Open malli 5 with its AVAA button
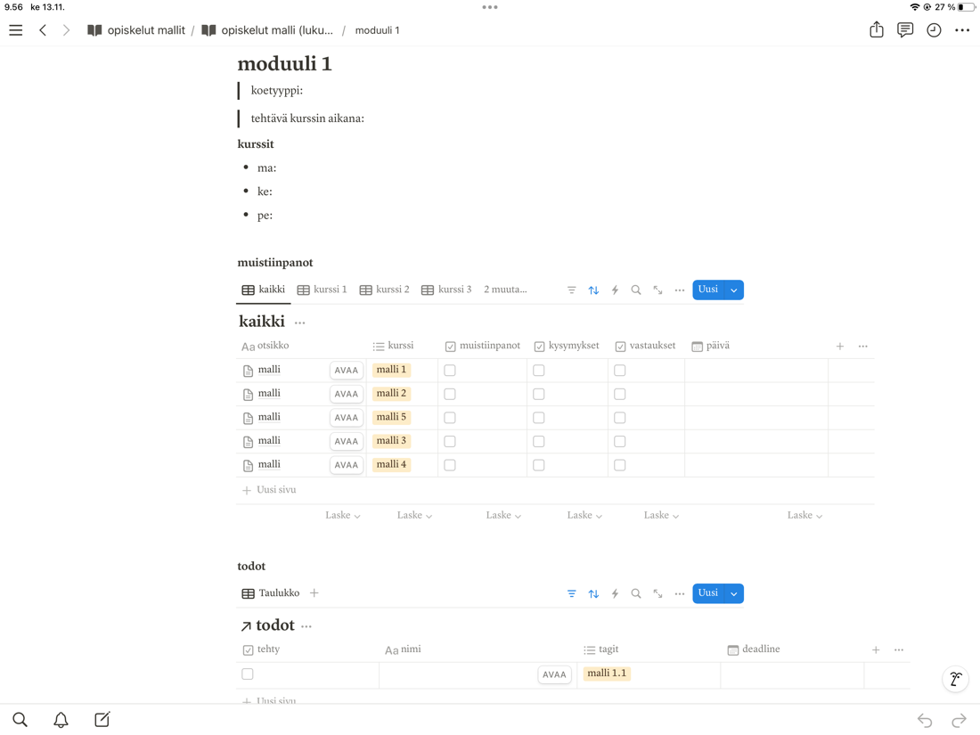980x735 pixels. 347,417
